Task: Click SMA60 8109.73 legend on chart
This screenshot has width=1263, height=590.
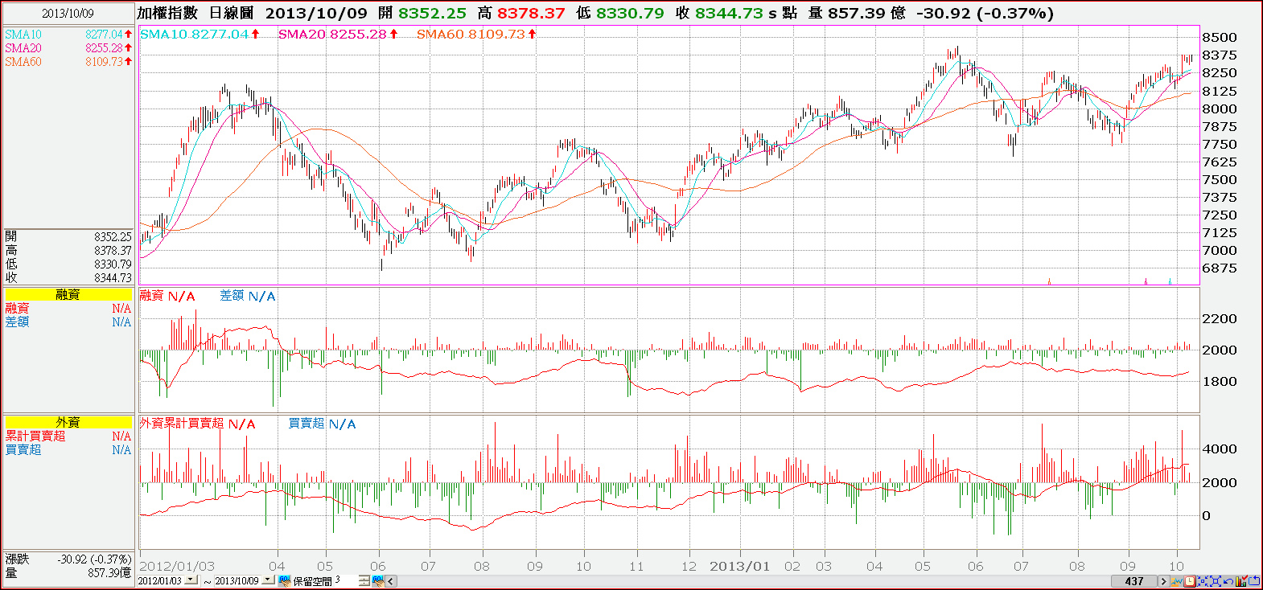Action: [x=476, y=34]
